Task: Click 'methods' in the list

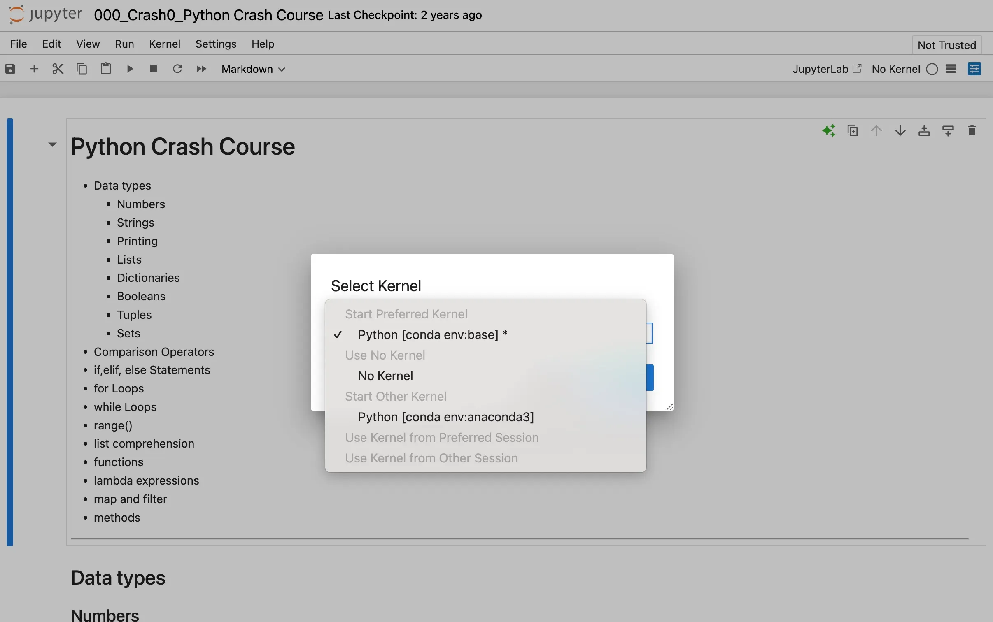Action: [117, 518]
